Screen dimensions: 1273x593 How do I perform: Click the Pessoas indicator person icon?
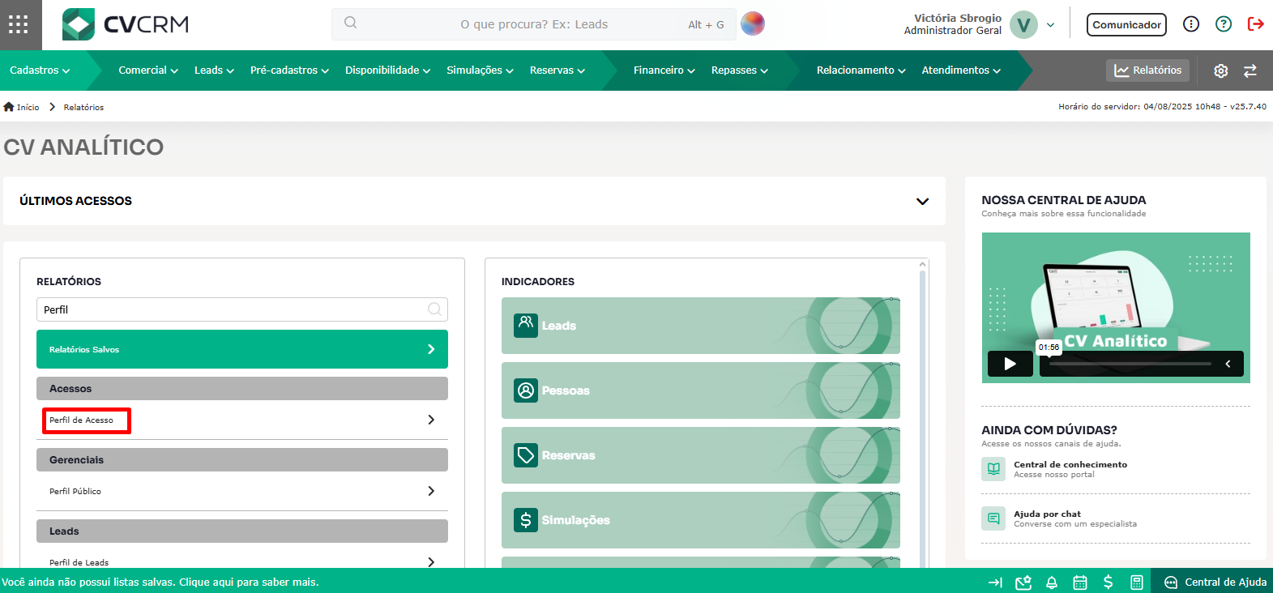(x=526, y=390)
